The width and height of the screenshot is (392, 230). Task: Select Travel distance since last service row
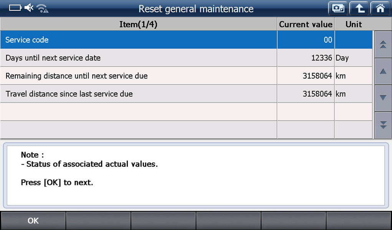(x=138, y=94)
